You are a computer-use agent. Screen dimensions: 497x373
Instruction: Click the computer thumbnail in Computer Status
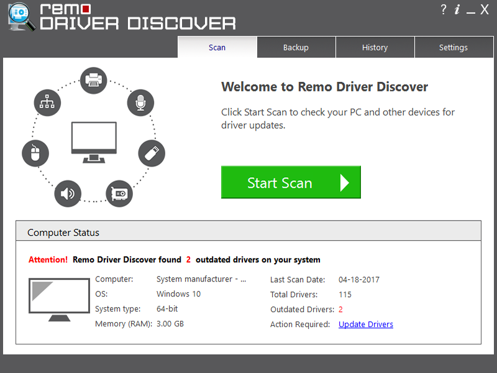click(59, 299)
